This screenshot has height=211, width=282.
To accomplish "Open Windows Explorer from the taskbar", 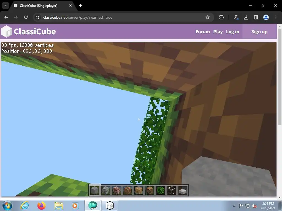I will (59, 206).
